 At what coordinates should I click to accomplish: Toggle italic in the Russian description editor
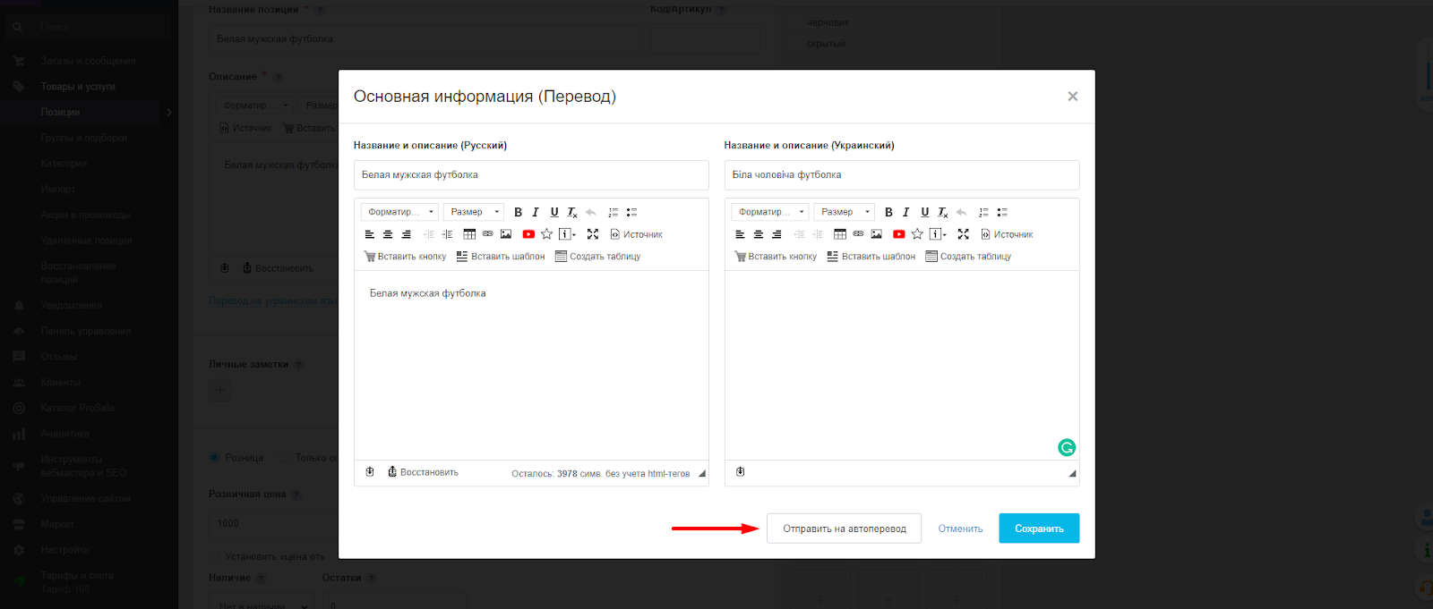tap(536, 212)
